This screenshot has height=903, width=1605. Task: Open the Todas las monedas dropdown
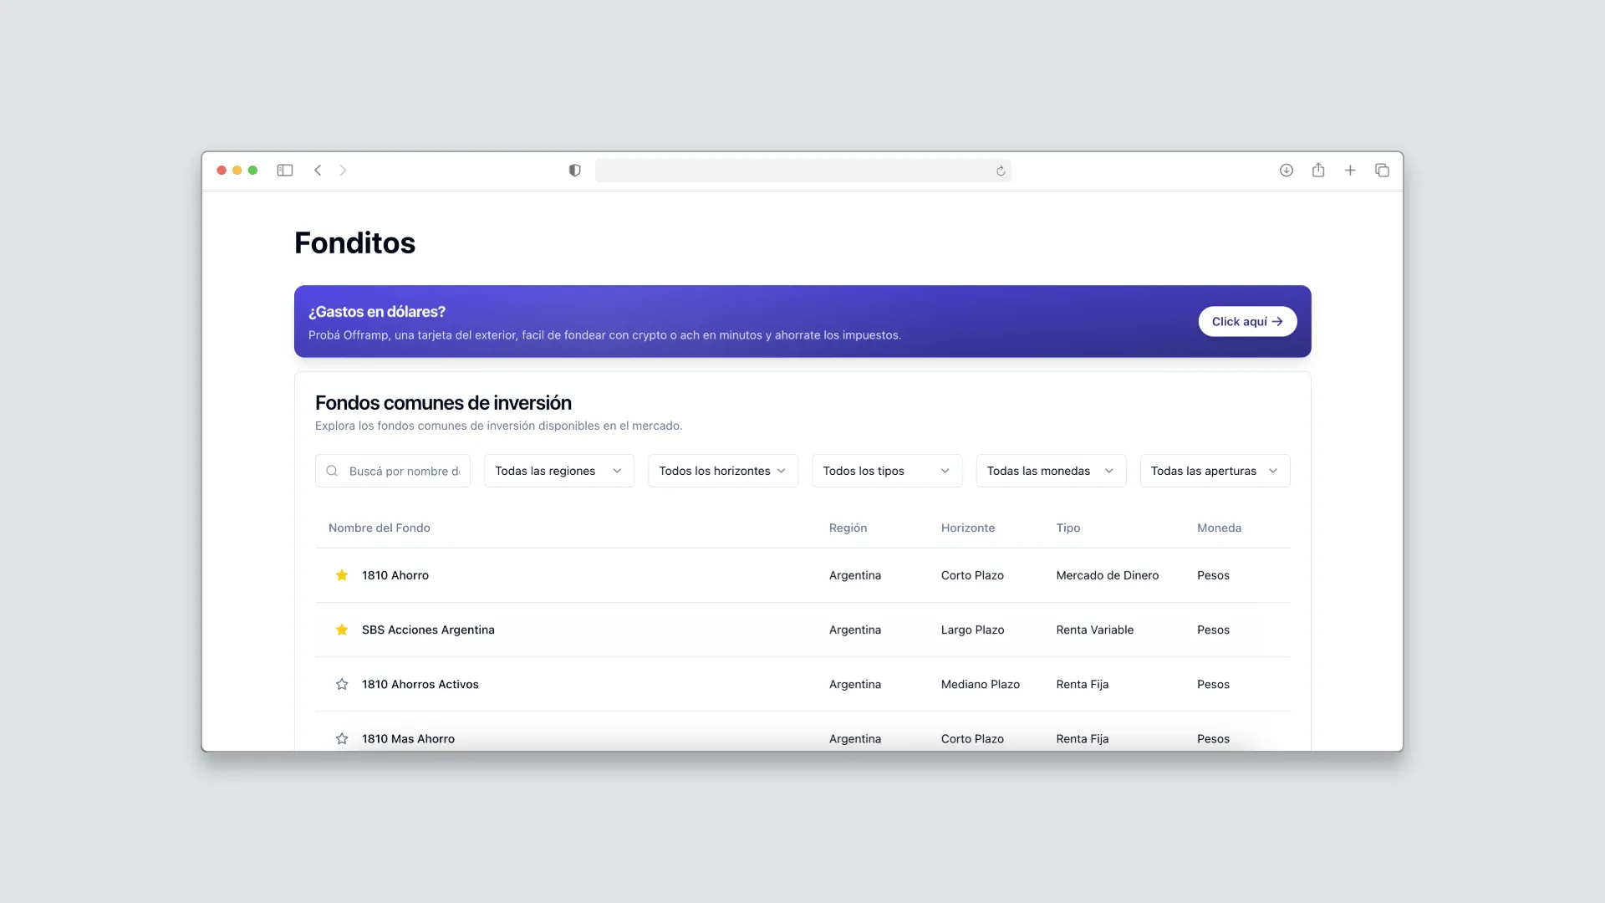1050,471
